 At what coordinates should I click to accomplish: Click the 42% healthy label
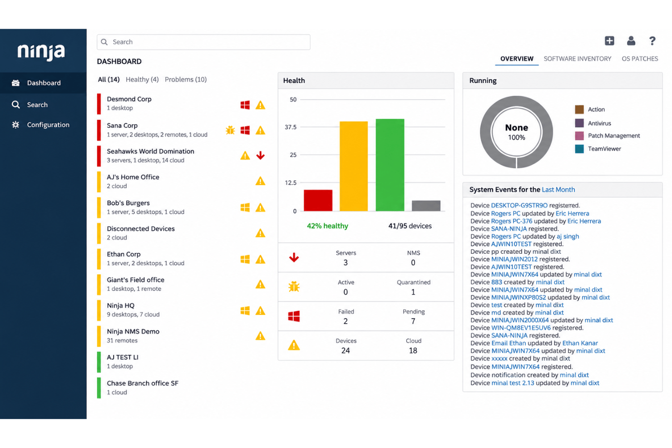tap(327, 226)
